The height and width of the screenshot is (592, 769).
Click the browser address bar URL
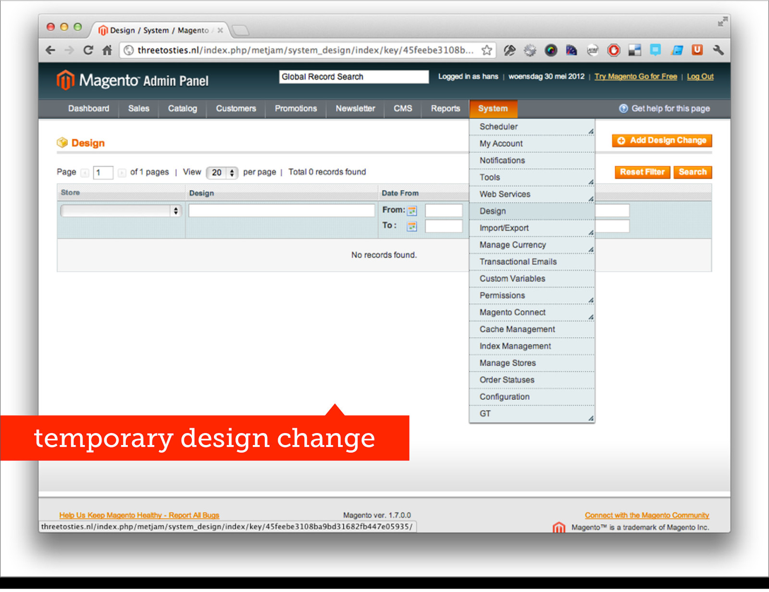305,50
